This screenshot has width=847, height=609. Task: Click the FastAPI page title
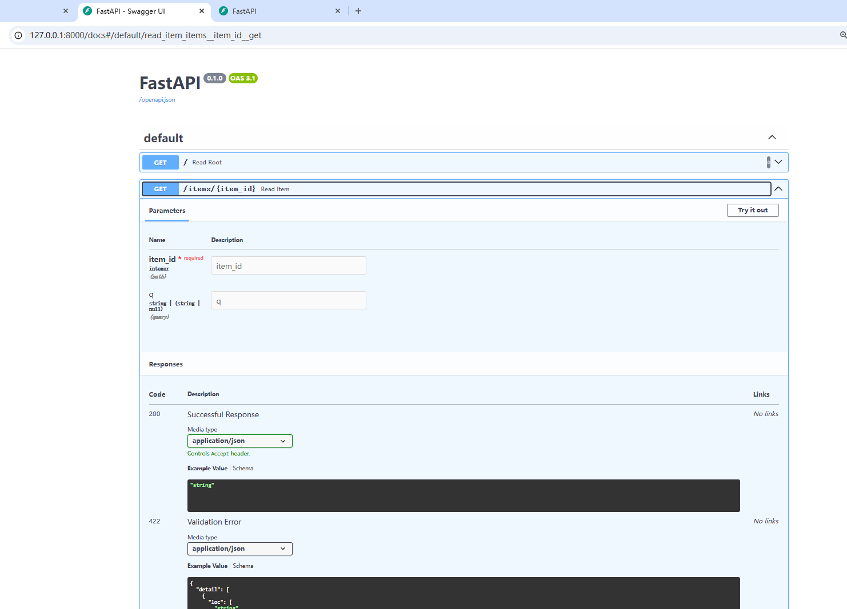coord(170,83)
